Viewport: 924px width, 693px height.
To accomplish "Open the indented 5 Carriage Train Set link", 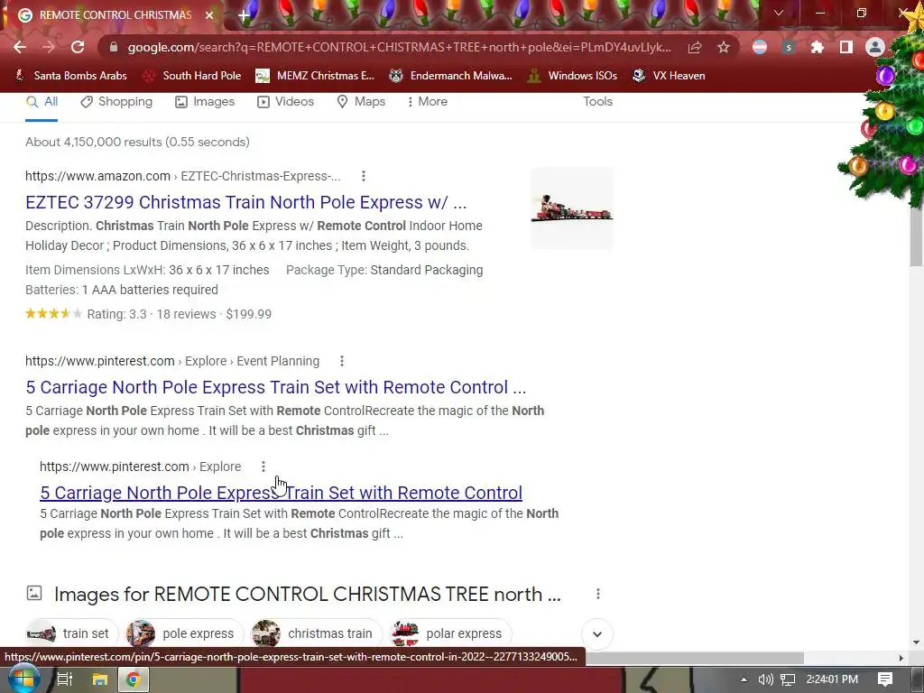I will [x=282, y=493].
